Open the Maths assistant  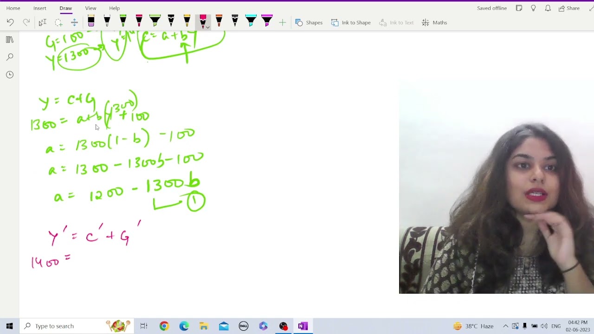coord(434,22)
